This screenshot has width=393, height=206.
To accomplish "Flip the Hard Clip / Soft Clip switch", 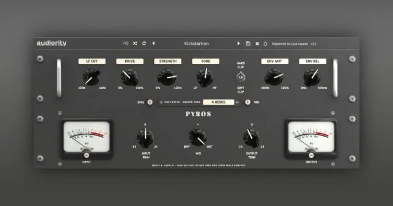I will click(x=241, y=77).
